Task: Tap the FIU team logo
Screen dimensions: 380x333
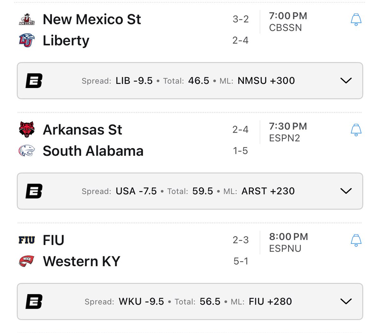Action: click(27, 240)
